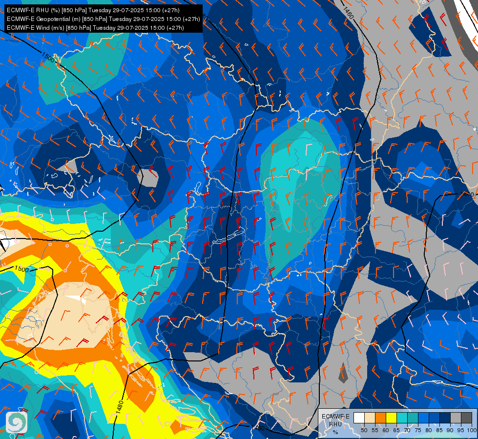Pick the yellow 60–65% legend swatch
The image size is (478, 439).
click(x=392, y=418)
